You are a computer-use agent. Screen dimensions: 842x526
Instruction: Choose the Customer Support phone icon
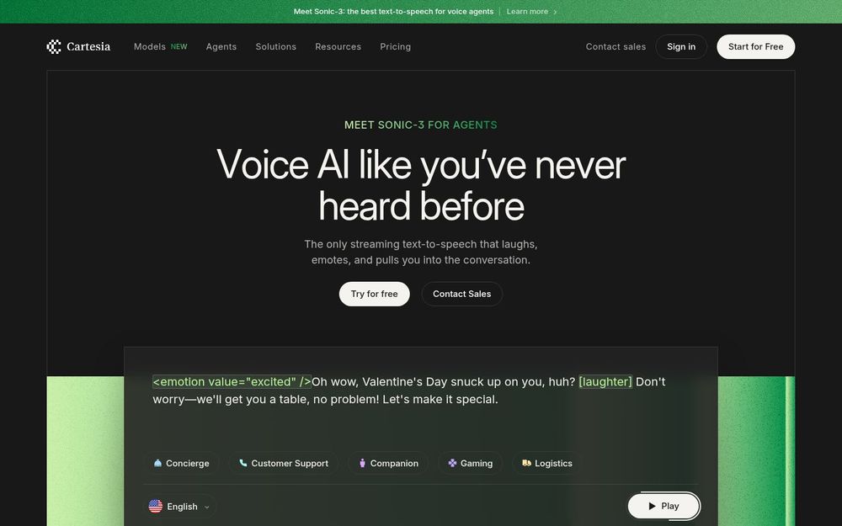[243, 463]
